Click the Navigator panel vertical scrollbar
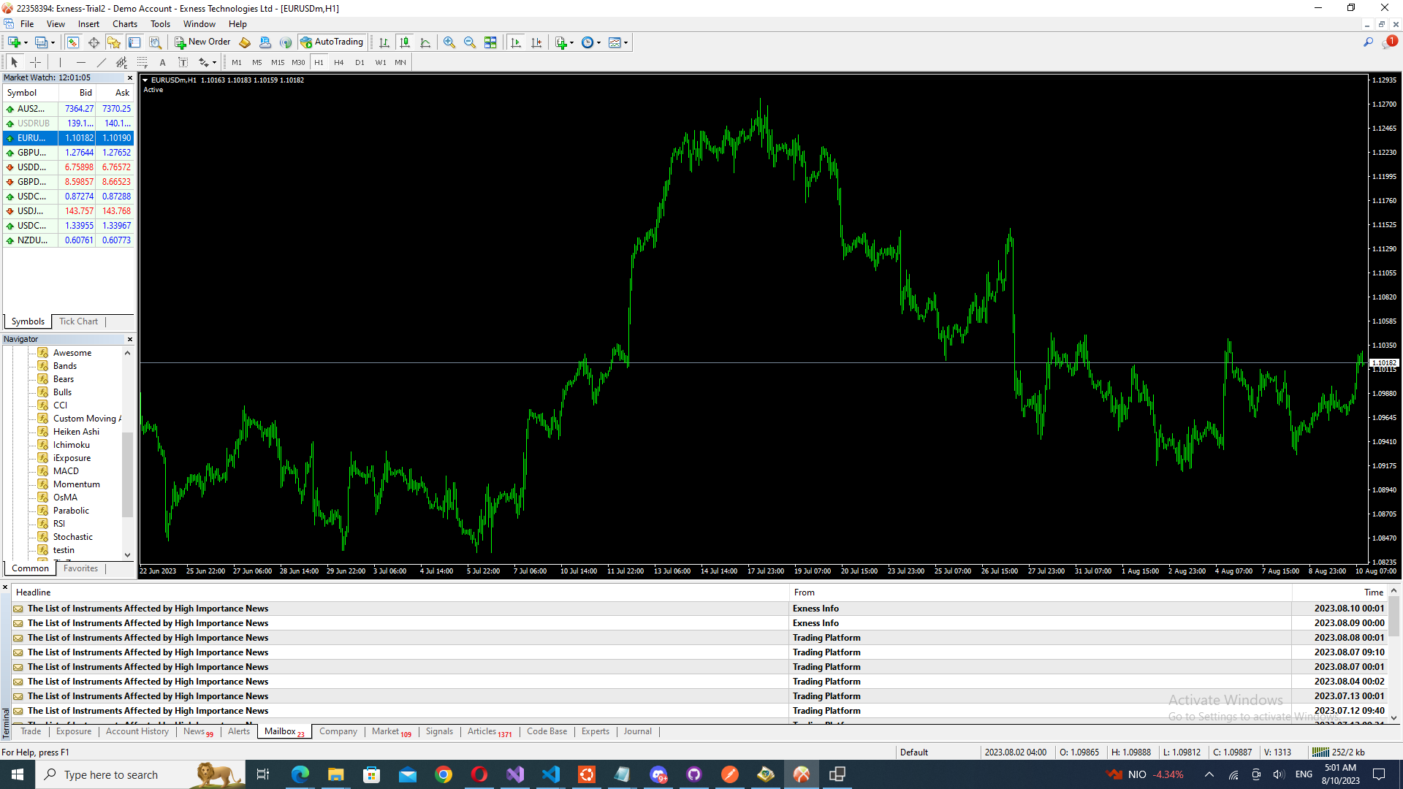Image resolution: width=1403 pixels, height=789 pixels. 127,475
